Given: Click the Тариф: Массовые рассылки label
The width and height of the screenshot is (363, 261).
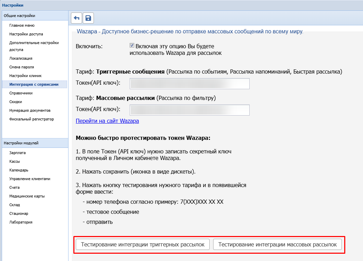Looking at the screenshot, I should coord(115,98).
